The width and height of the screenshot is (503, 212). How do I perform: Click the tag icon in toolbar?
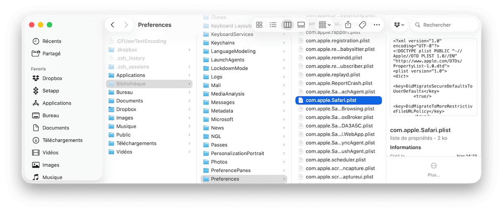362,25
